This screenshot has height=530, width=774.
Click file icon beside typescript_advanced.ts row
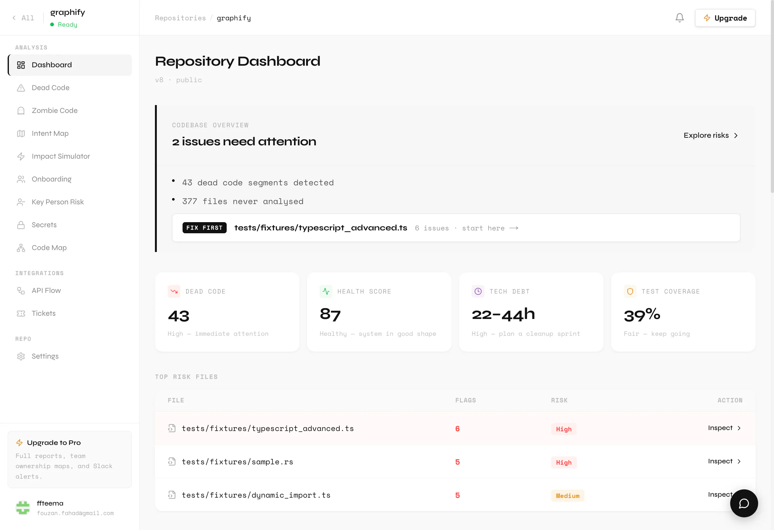click(171, 428)
